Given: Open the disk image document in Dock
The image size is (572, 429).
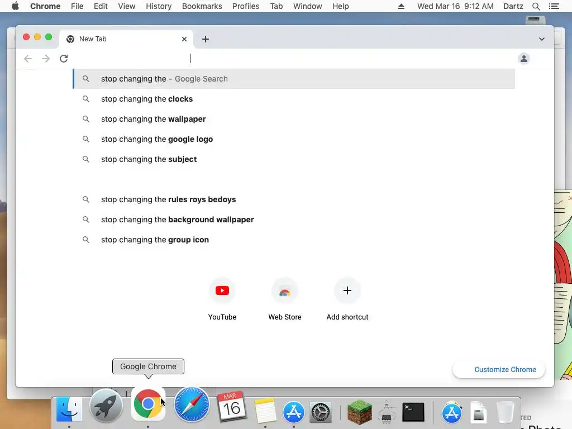Looking at the screenshot, I should (479, 412).
